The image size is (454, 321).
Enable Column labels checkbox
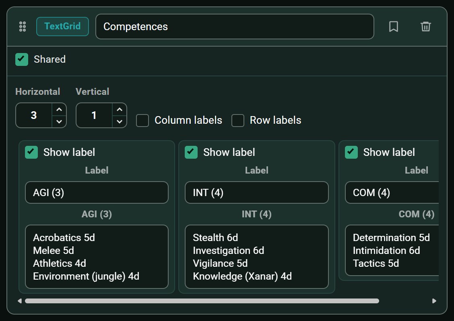tap(142, 120)
